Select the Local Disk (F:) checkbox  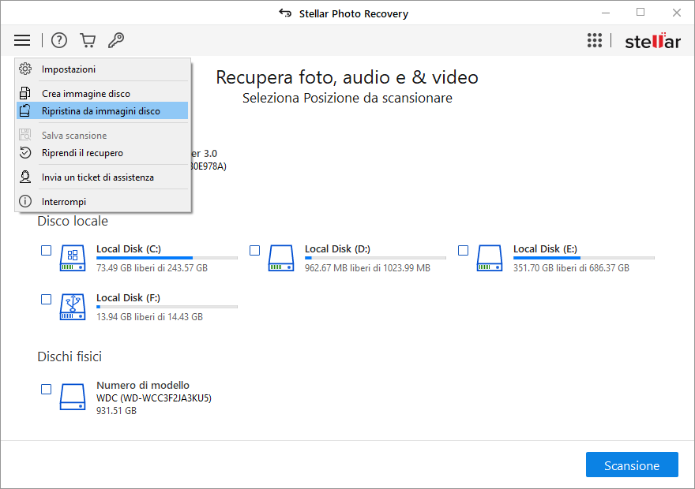click(x=47, y=300)
